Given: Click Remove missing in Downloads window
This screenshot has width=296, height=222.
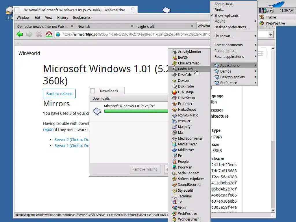Looking at the screenshot, I should click(x=145, y=169).
